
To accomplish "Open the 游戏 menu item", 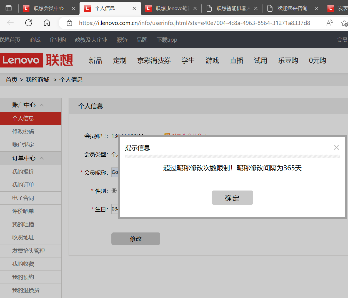I will pyautogui.click(x=212, y=61).
